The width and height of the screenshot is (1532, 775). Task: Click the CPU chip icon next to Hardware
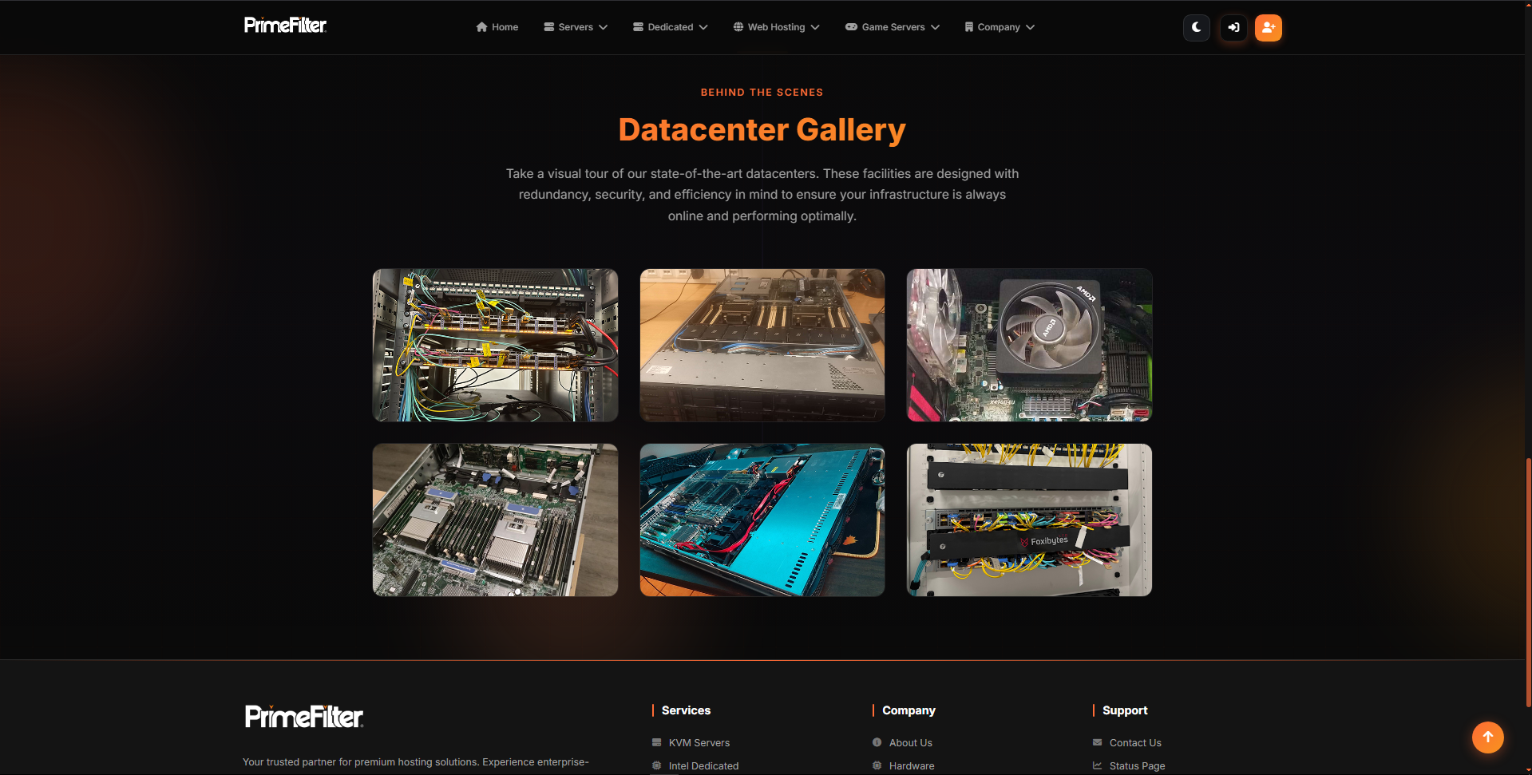coord(876,765)
